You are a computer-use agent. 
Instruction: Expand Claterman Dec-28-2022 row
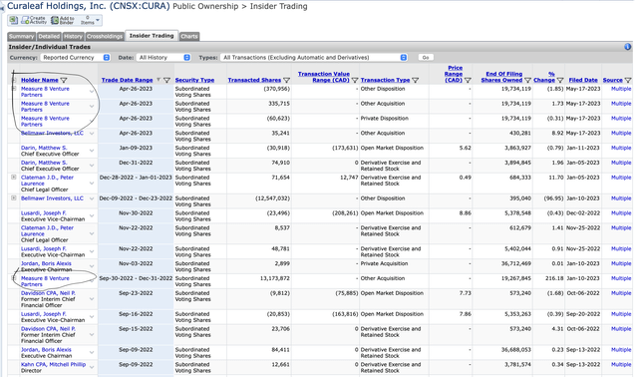[x=13, y=178]
